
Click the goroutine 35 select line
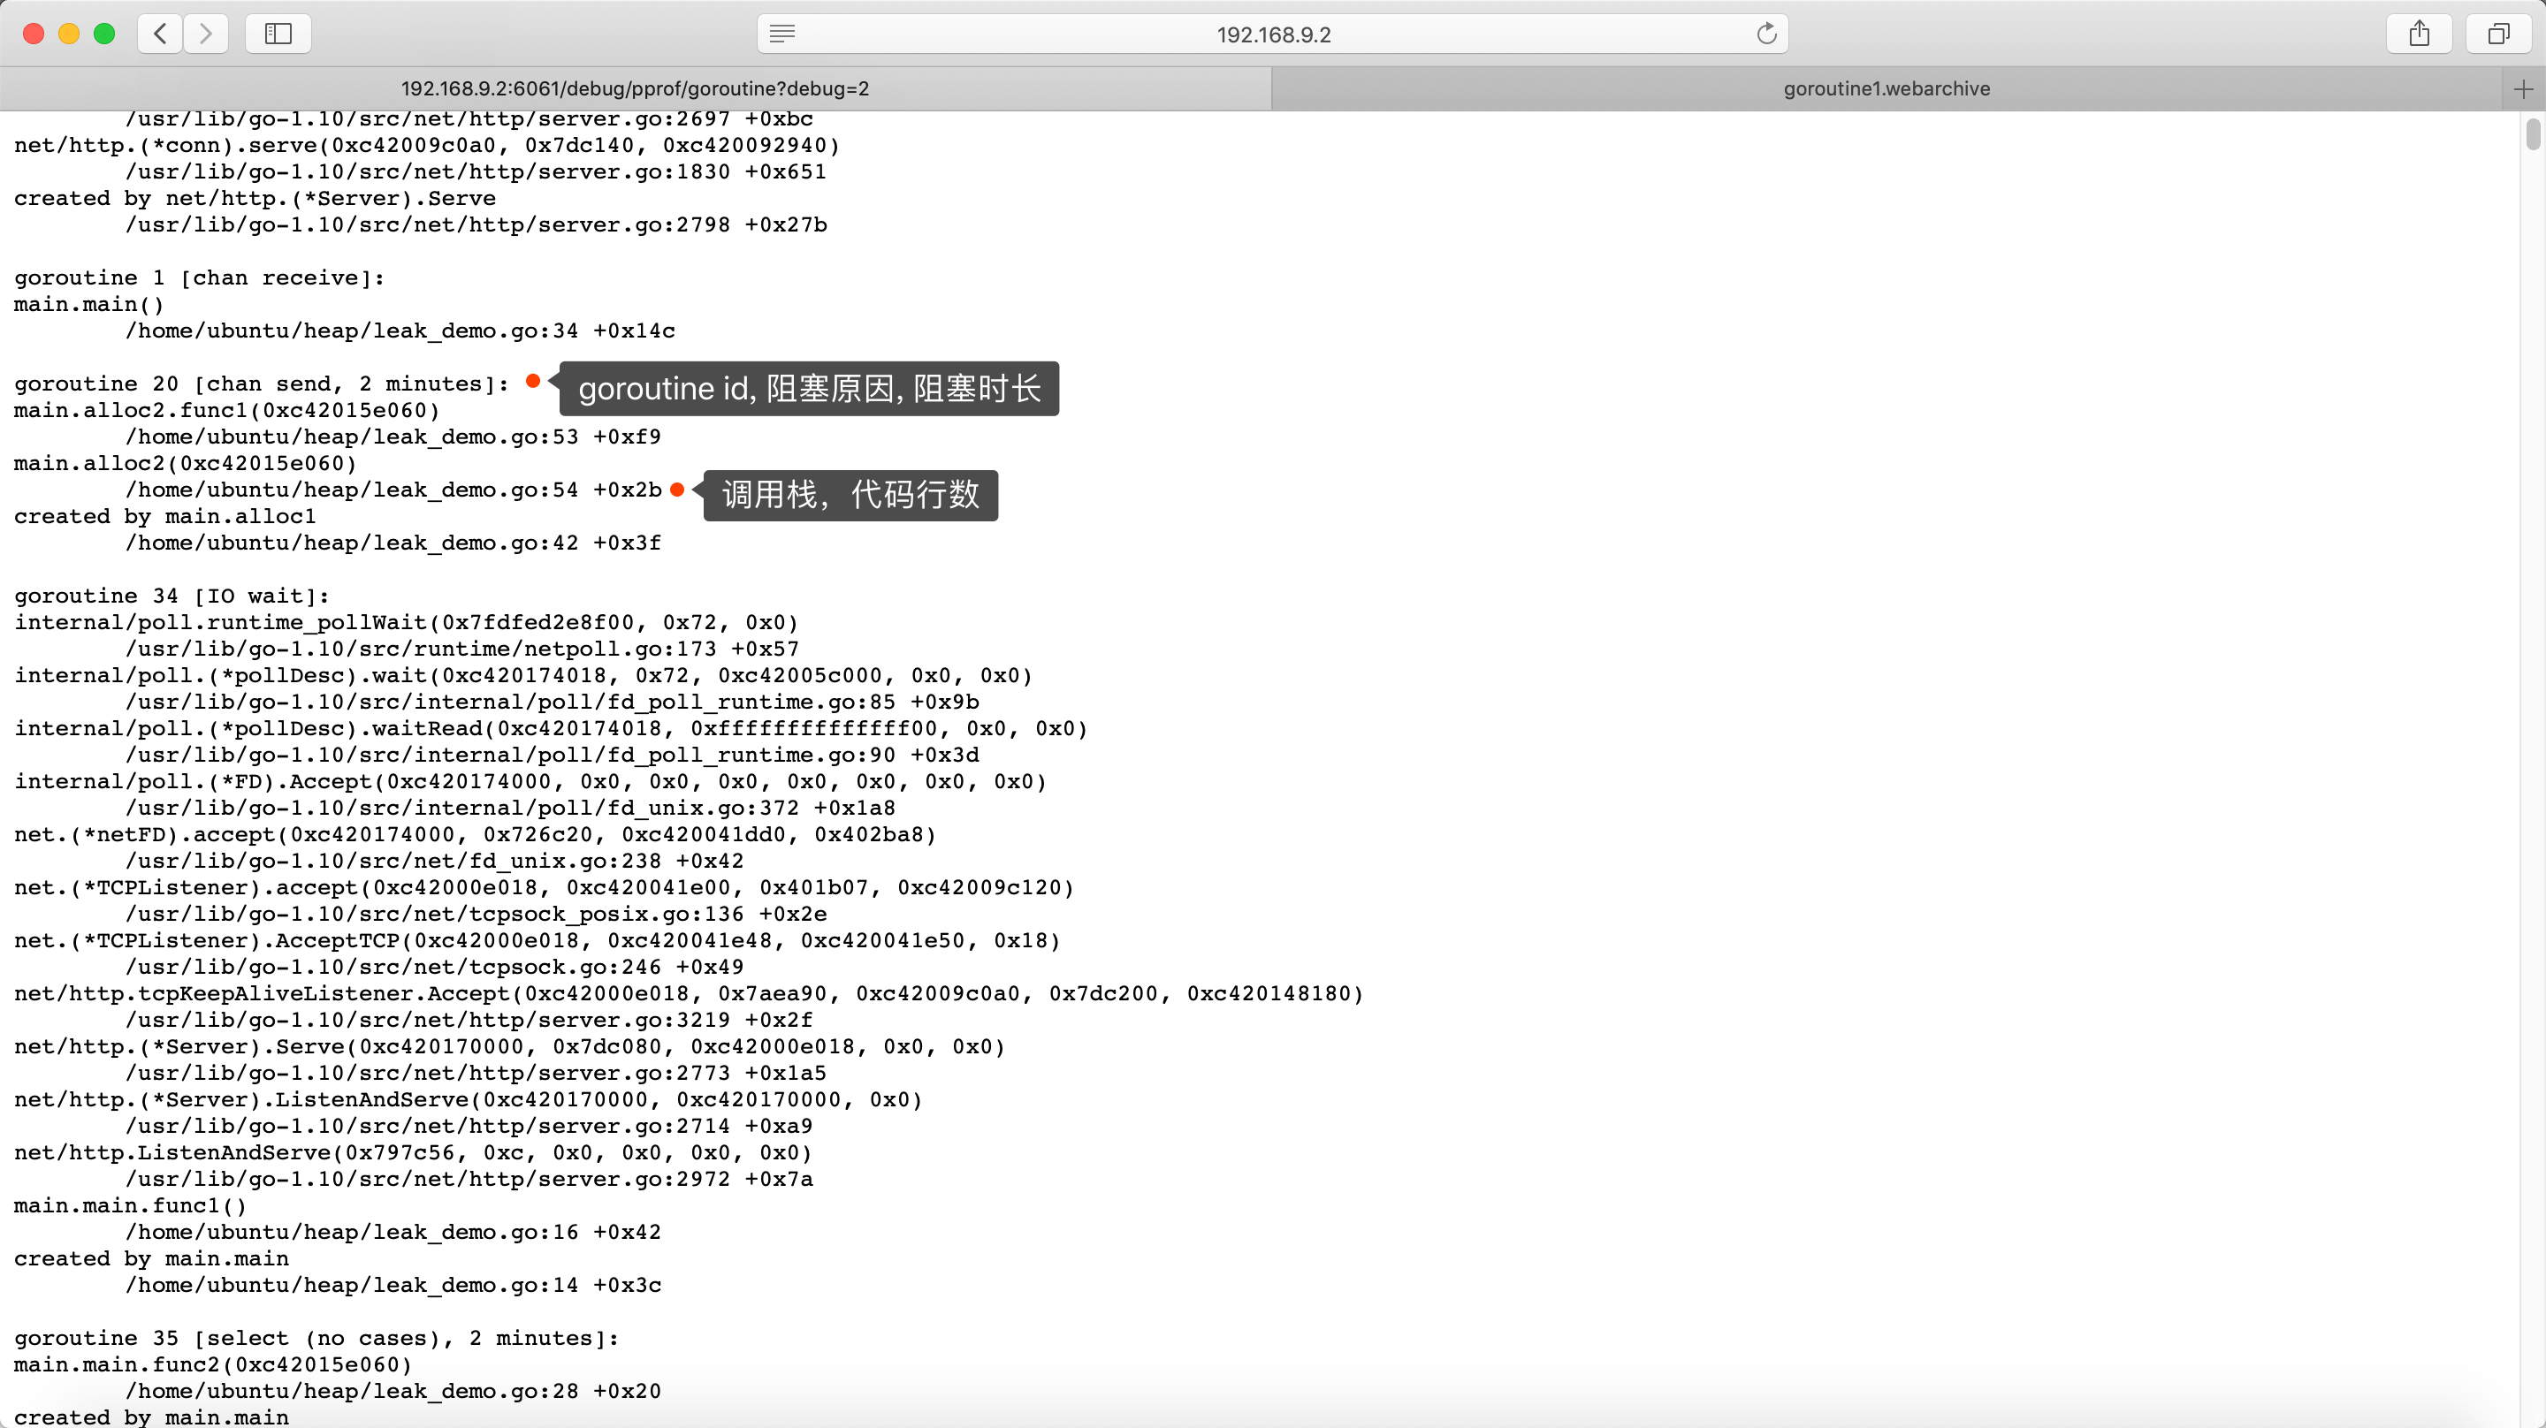coord(316,1338)
